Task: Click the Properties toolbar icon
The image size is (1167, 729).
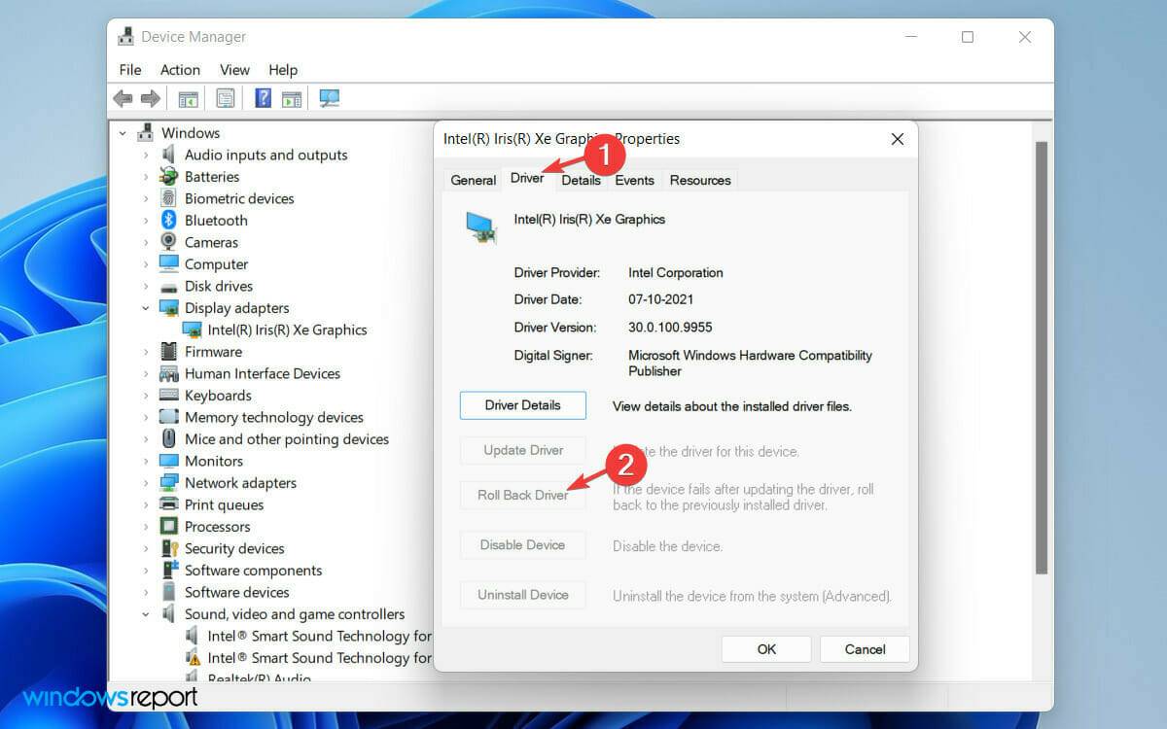Action: [226, 97]
